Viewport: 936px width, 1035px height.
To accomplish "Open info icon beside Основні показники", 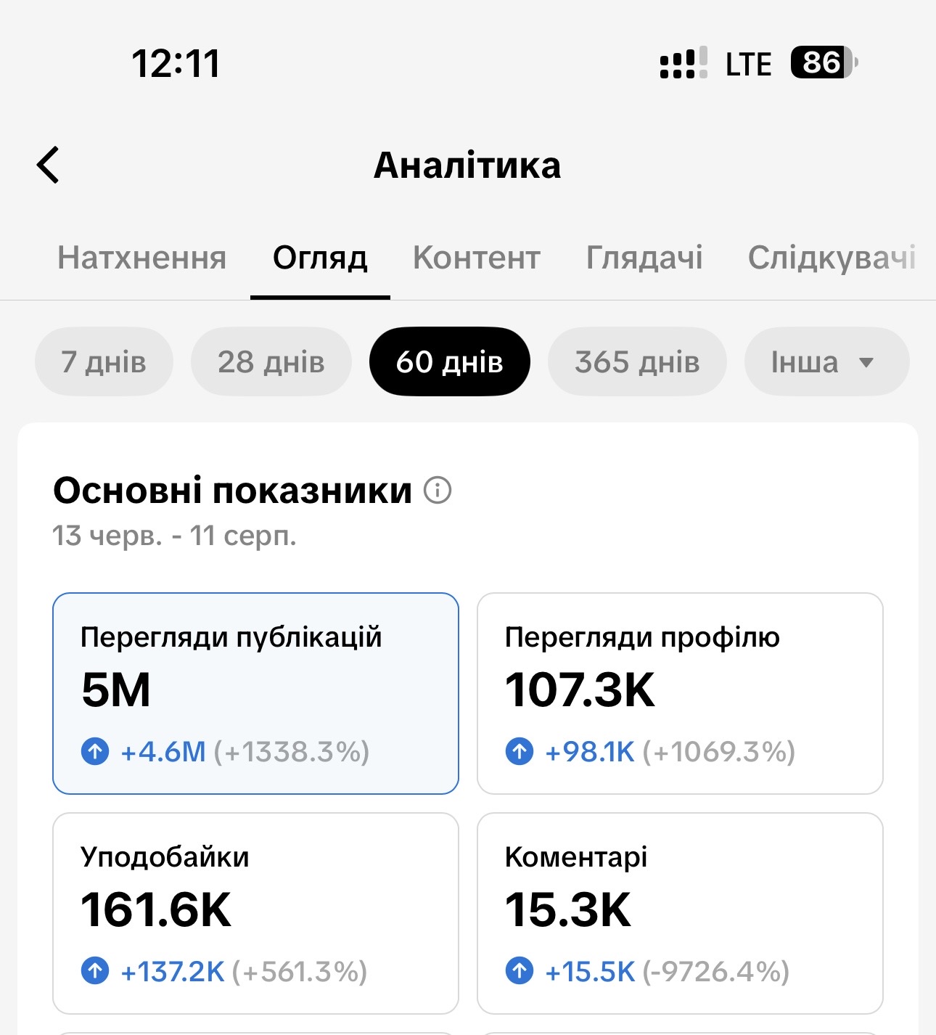I will coord(438,491).
